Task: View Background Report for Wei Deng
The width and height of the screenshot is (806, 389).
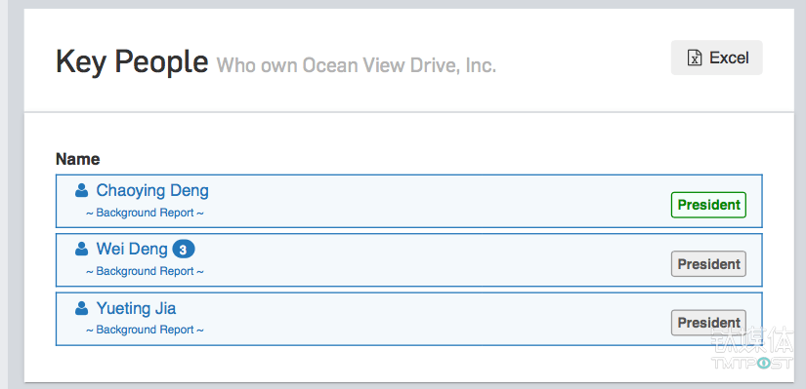Action: pyautogui.click(x=145, y=271)
